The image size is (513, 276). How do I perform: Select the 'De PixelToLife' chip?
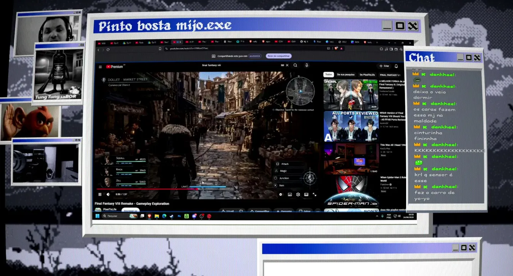[x=367, y=75]
